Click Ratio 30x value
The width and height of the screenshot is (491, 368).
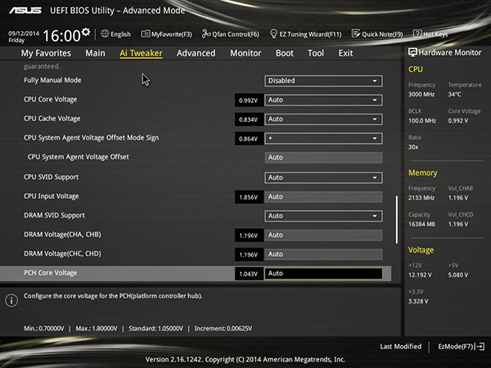[413, 147]
